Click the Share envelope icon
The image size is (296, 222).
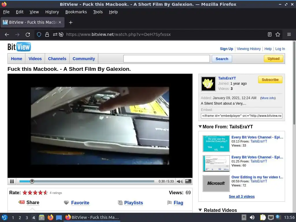tap(21, 202)
